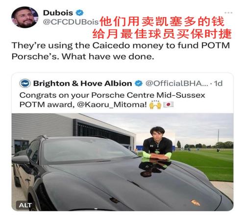Click the 1d timestamp of quoted tweet
245x215 pixels.
[x=218, y=84]
